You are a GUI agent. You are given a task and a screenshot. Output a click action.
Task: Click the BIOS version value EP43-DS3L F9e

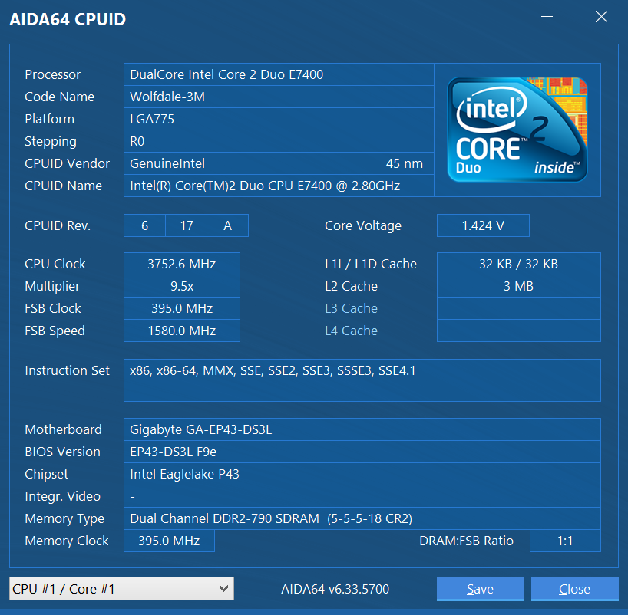[362, 452]
